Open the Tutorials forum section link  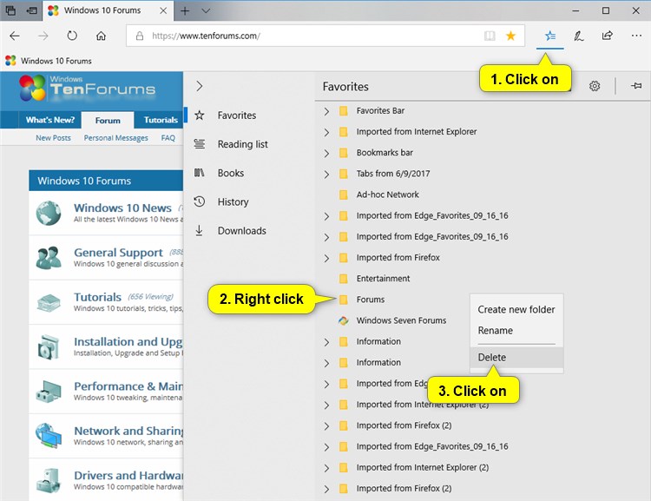(x=97, y=297)
